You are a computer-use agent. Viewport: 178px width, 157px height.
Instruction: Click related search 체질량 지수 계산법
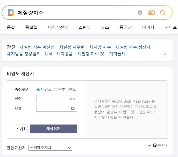pyautogui.click(x=37, y=47)
